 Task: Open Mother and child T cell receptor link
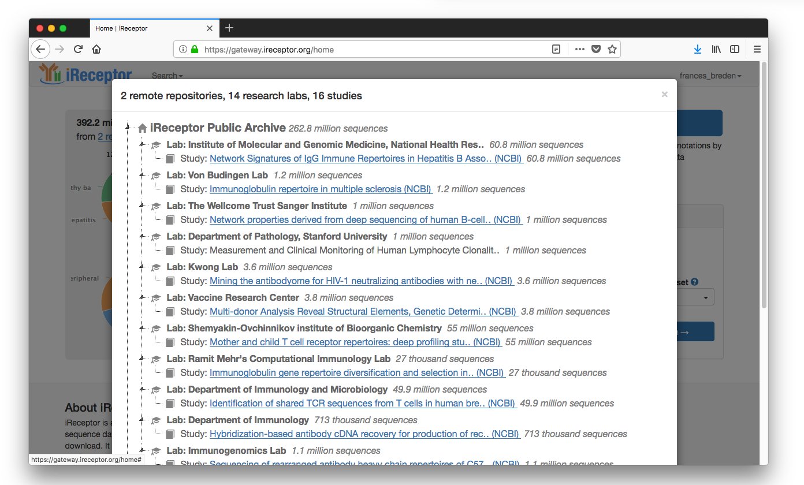tap(355, 342)
